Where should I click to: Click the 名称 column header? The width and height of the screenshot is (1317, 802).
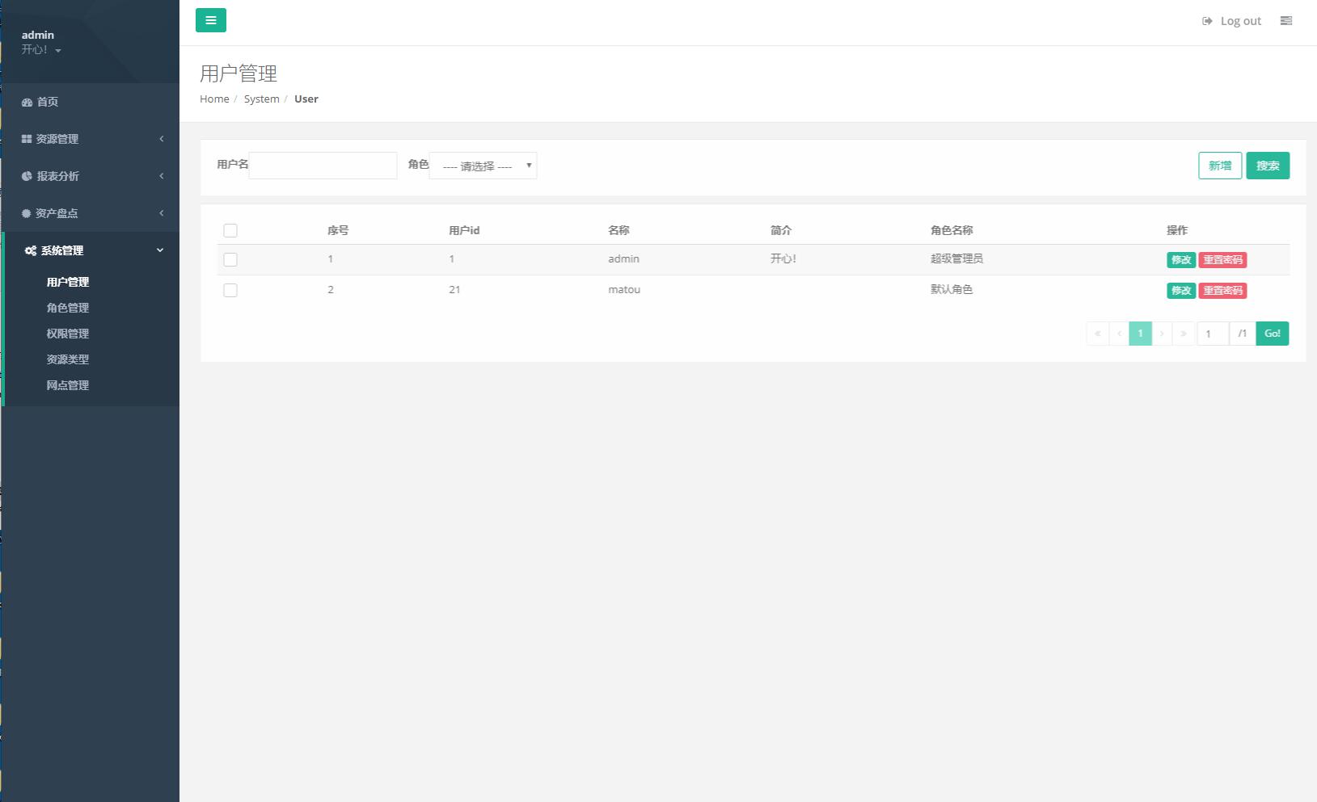pos(618,230)
